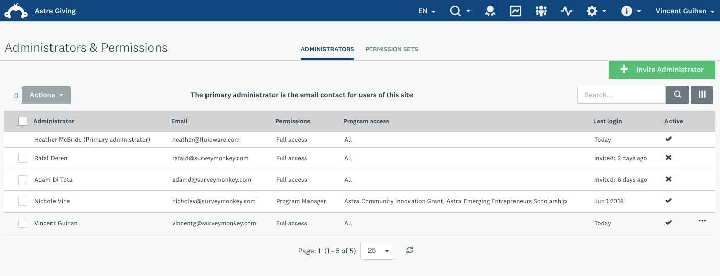This screenshot has height=276, width=720.
Task: Click 'Astra Community Innovation Grant' program access text
Action: (395, 201)
